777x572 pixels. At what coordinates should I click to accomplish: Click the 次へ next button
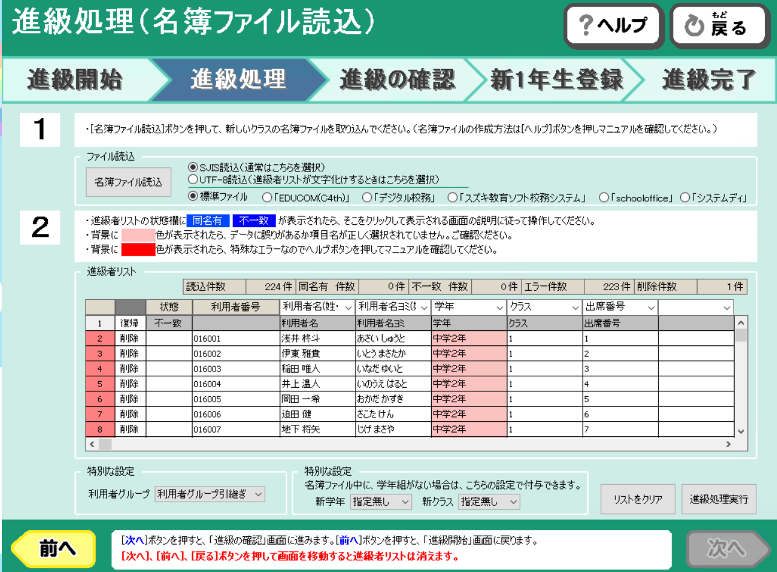pos(729,548)
